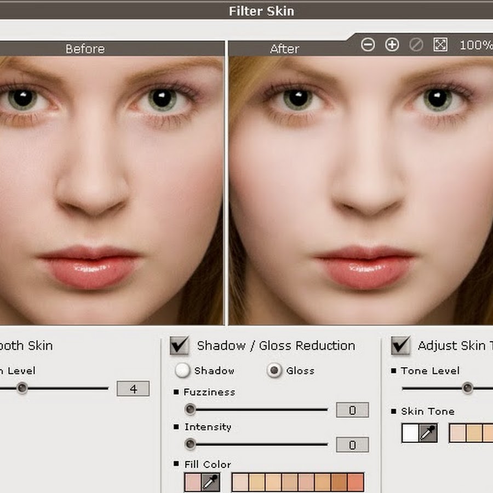Choose the first Skin Tone palette swatch
The image size is (493, 493).
coord(458,433)
